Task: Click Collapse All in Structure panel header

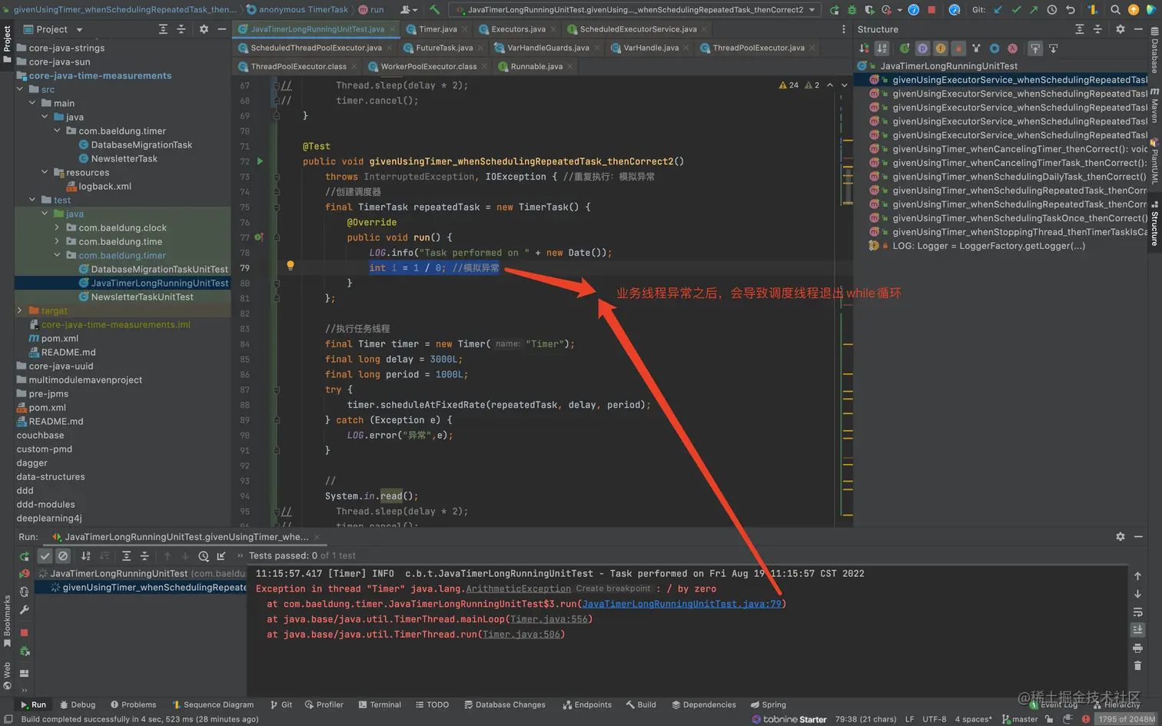Action: coord(1097,29)
